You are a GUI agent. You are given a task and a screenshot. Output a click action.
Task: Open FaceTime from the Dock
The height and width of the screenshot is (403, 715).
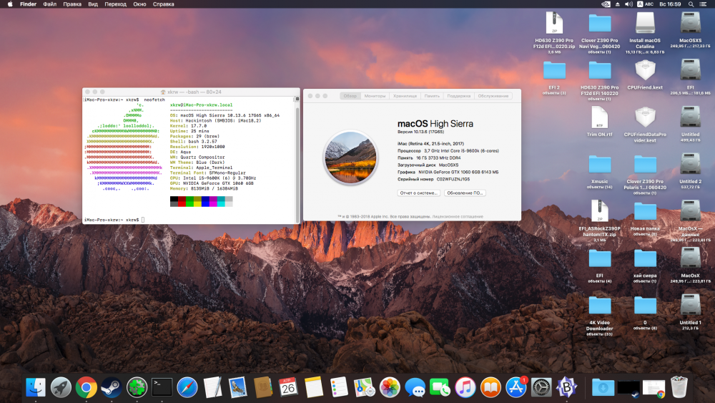[x=440, y=387]
